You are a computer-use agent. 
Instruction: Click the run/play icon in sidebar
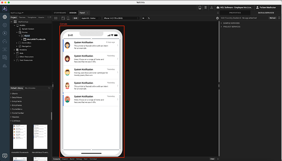click(x=4, y=33)
